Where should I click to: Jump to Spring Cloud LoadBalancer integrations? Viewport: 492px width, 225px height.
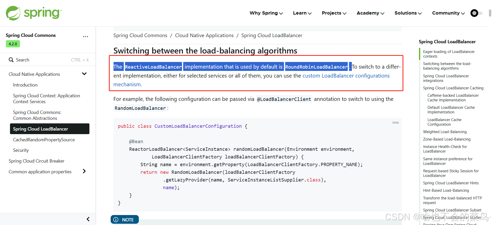446,78
